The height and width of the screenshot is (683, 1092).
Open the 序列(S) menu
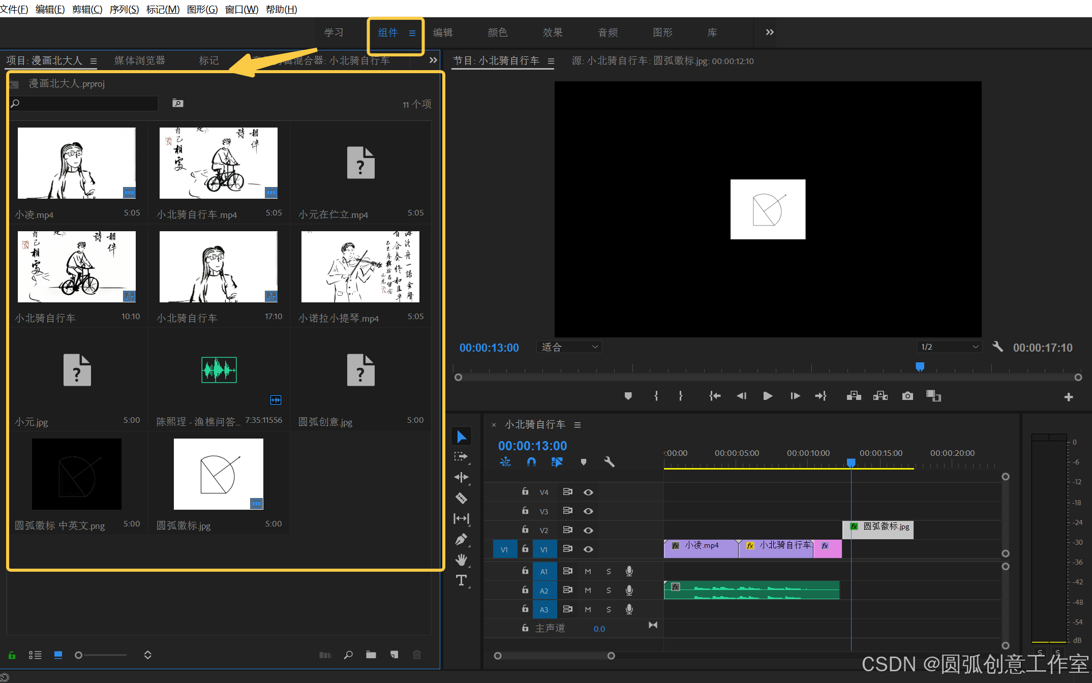[124, 9]
